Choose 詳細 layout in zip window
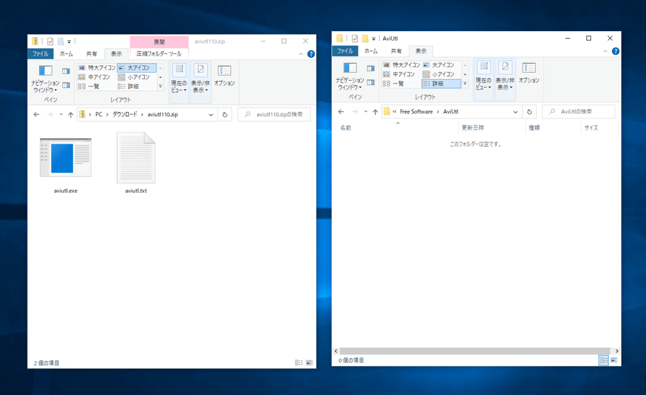This screenshot has height=395, width=646. coord(137,86)
